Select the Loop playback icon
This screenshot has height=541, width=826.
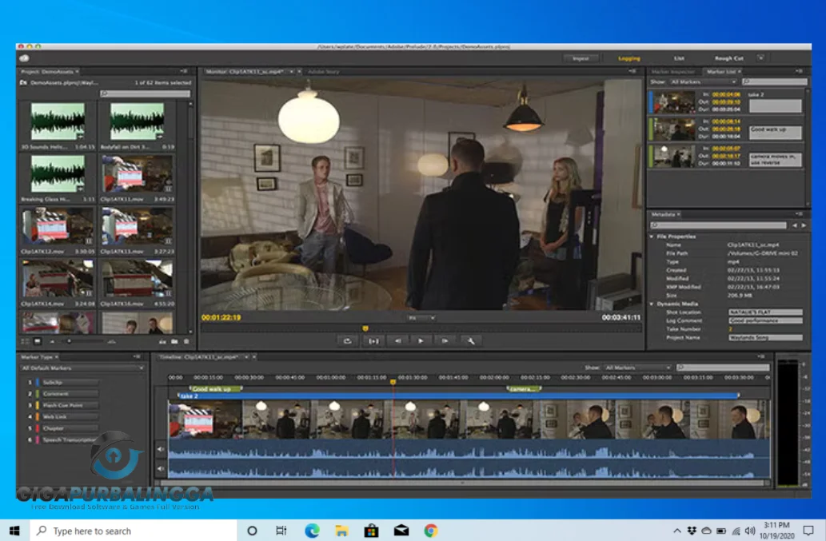348,340
